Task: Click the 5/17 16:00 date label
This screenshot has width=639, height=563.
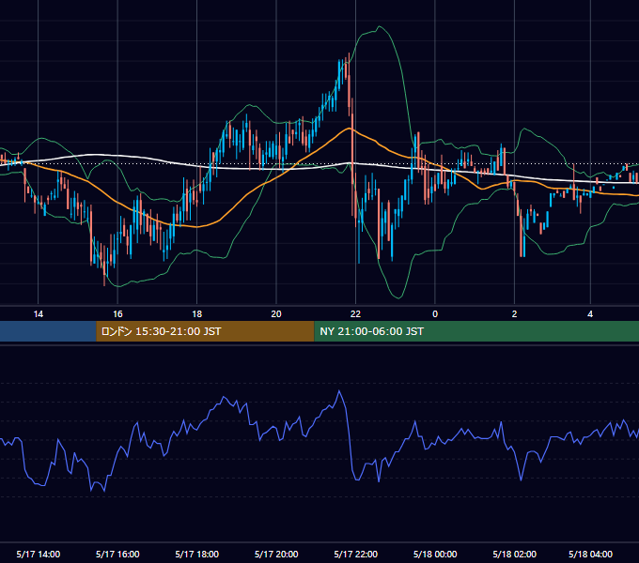Action: [x=117, y=554]
